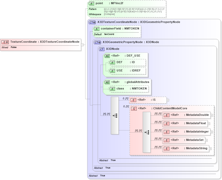Image resolution: width=222 pixels, height=180 pixels.
Task: Click the ID type of DEF
Action: point(133,62)
